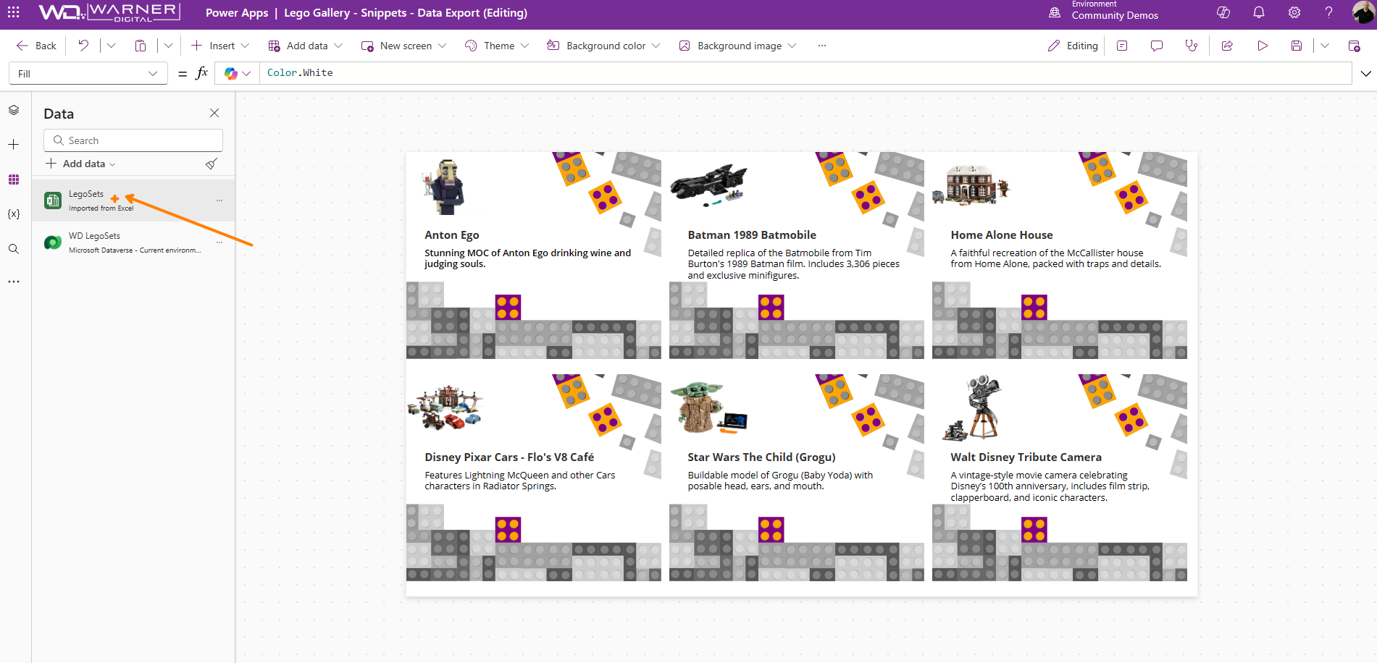
Task: Save the app with the disk icon
Action: tap(1297, 46)
